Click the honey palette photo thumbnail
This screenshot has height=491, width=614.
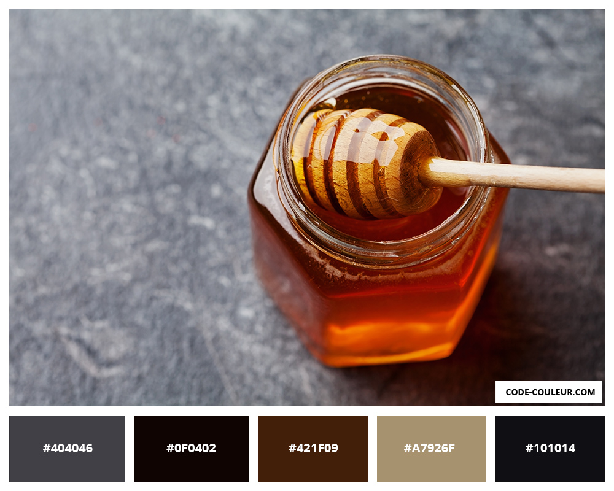pos(307,207)
